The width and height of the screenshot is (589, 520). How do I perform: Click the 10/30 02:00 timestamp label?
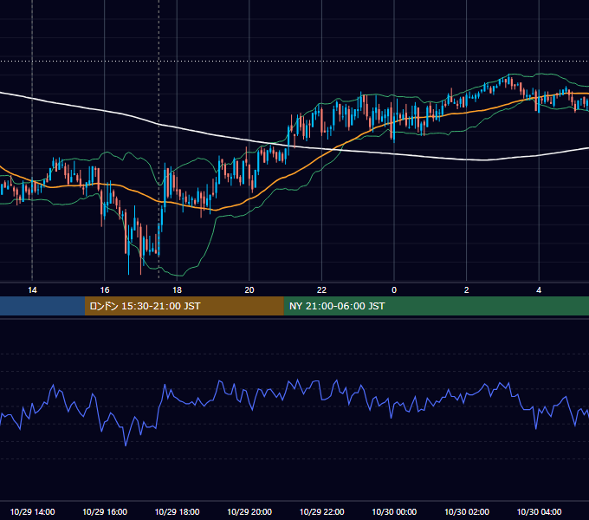pyautogui.click(x=467, y=511)
